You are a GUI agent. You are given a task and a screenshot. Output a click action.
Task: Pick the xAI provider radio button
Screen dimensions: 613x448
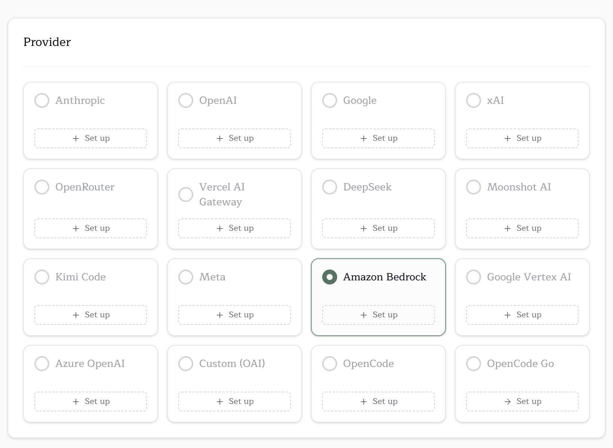[x=474, y=100]
